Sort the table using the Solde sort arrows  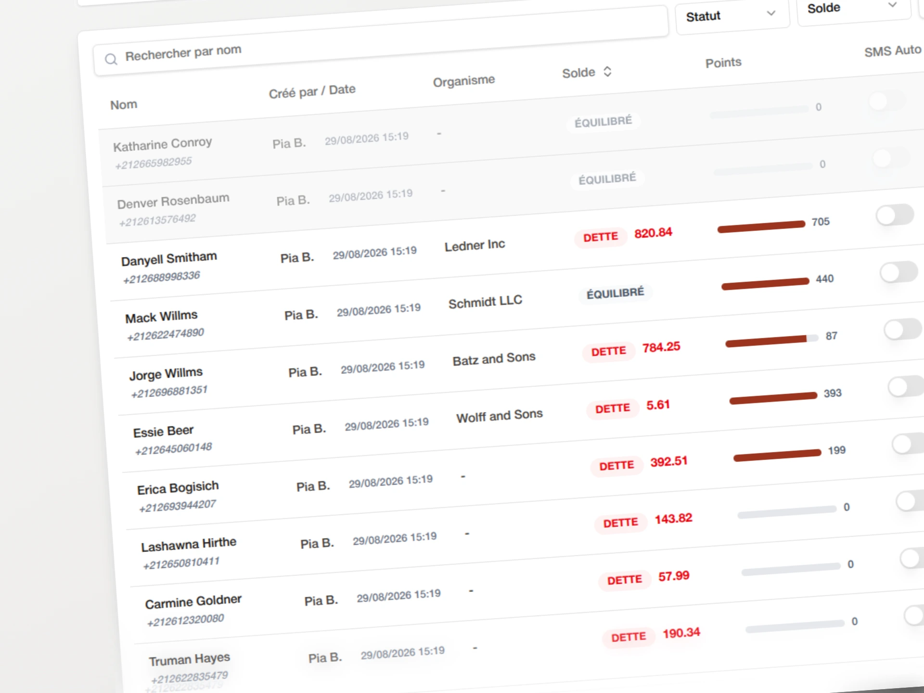(607, 71)
